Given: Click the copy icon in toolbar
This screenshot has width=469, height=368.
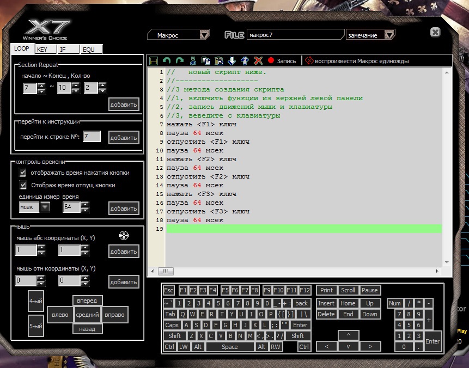Looking at the screenshot, I should point(206,61).
